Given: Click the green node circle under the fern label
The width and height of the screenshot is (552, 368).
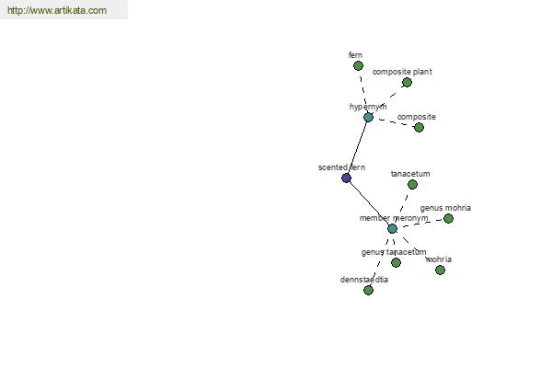Looking at the screenshot, I should coord(359,66).
